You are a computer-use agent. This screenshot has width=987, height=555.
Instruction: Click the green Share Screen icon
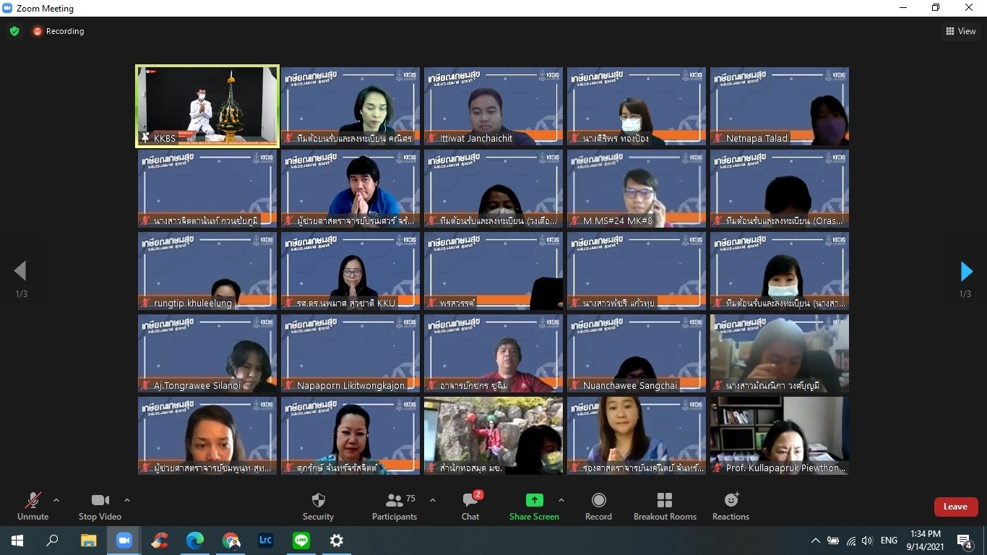(534, 500)
